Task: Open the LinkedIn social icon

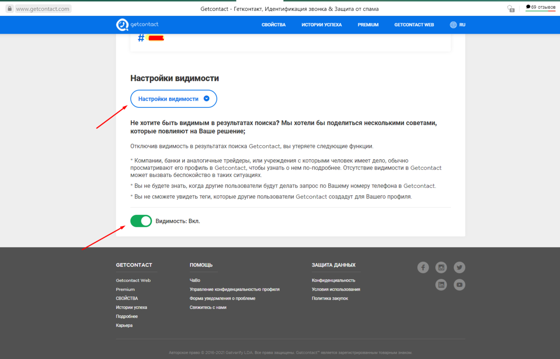Action: 441,284
